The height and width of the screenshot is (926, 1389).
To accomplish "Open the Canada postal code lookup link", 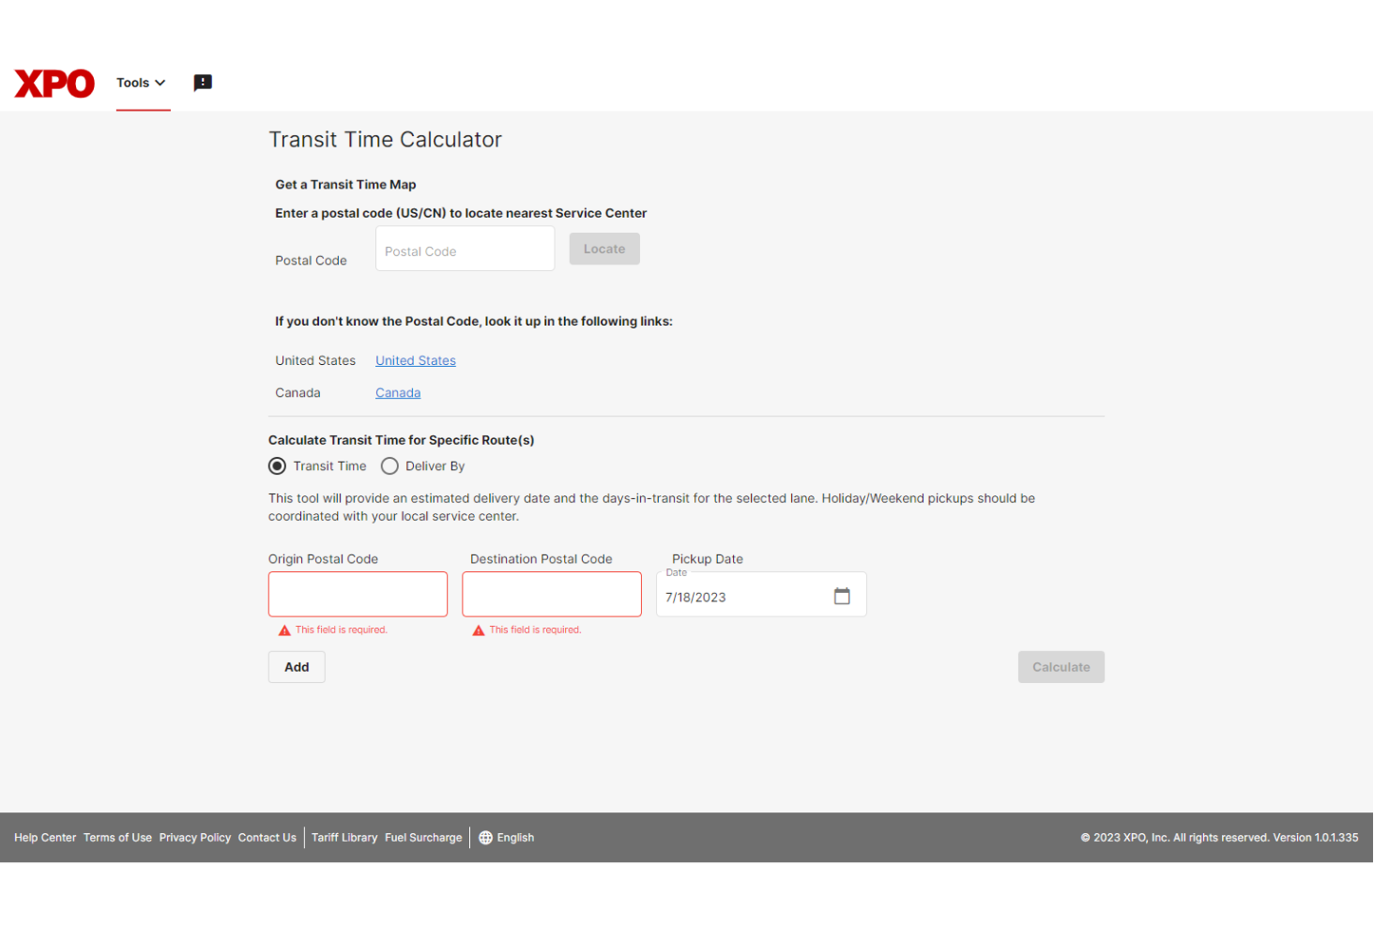I will click(x=397, y=392).
